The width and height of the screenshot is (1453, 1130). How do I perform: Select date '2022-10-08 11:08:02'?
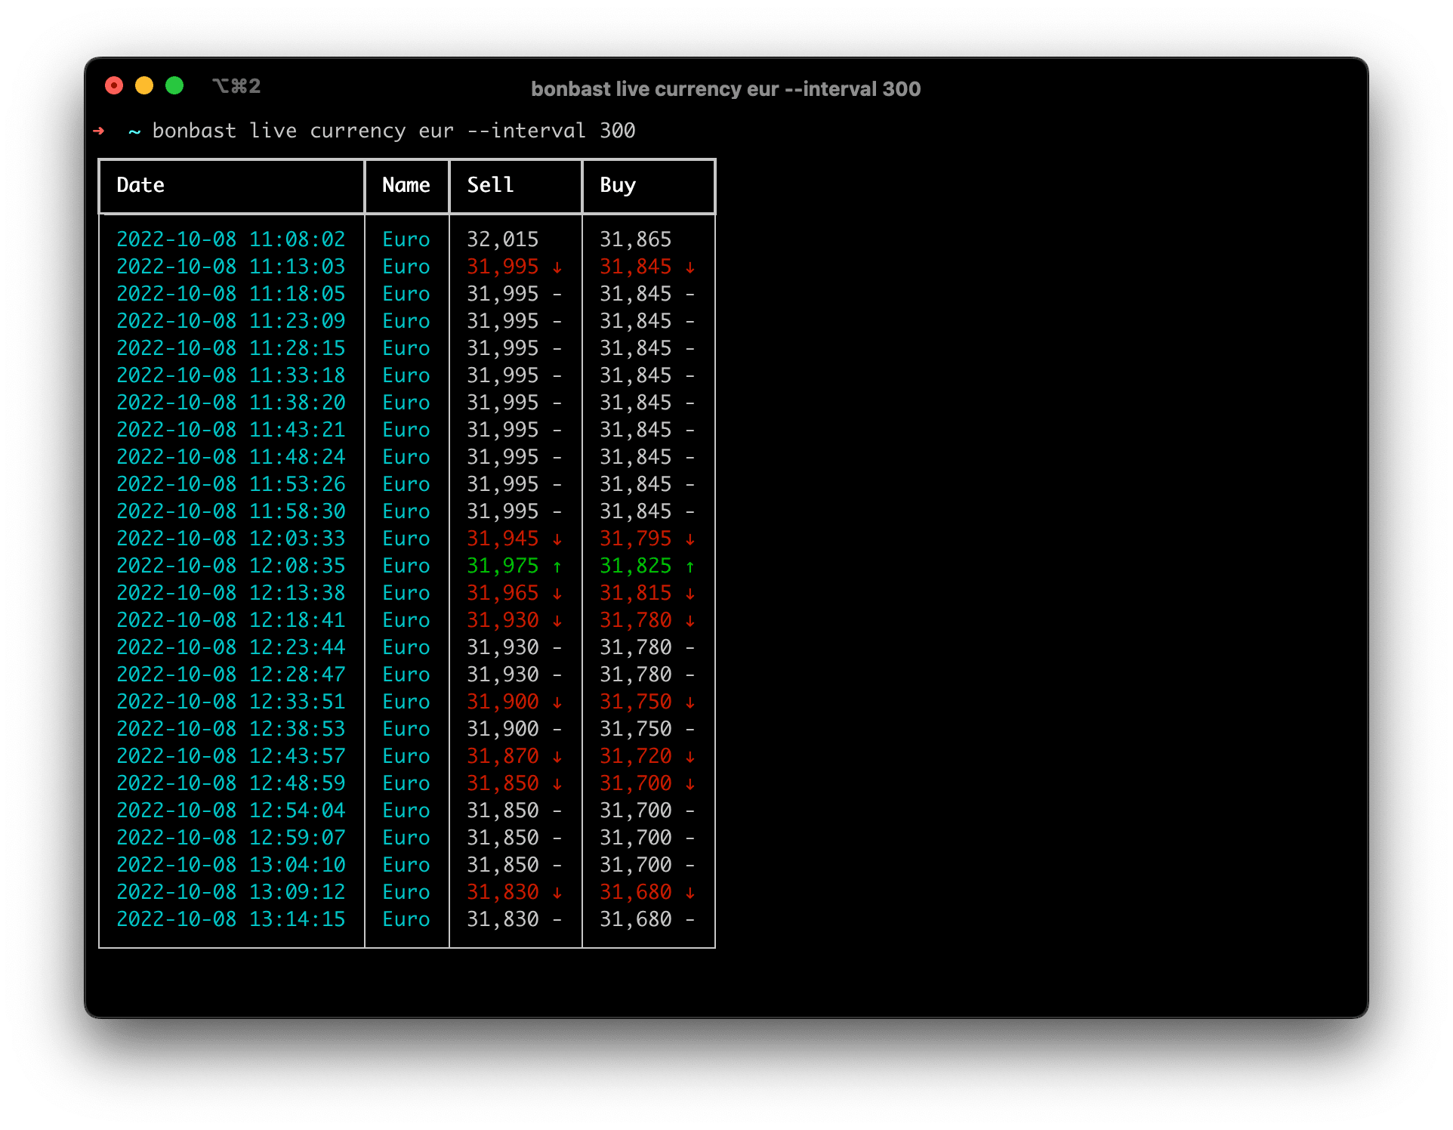(231, 239)
